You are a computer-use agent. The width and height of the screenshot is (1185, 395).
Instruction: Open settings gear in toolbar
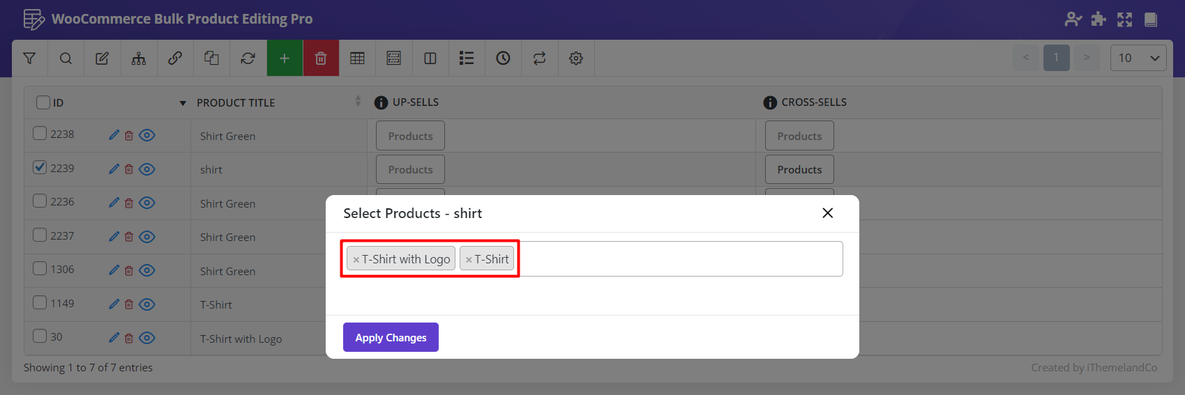pos(575,59)
